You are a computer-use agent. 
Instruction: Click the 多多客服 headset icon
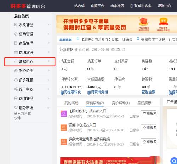(16, 80)
